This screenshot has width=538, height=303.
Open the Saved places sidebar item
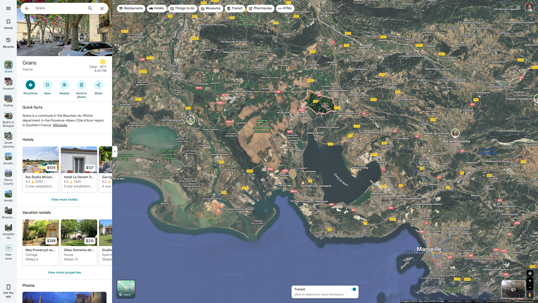(8, 24)
